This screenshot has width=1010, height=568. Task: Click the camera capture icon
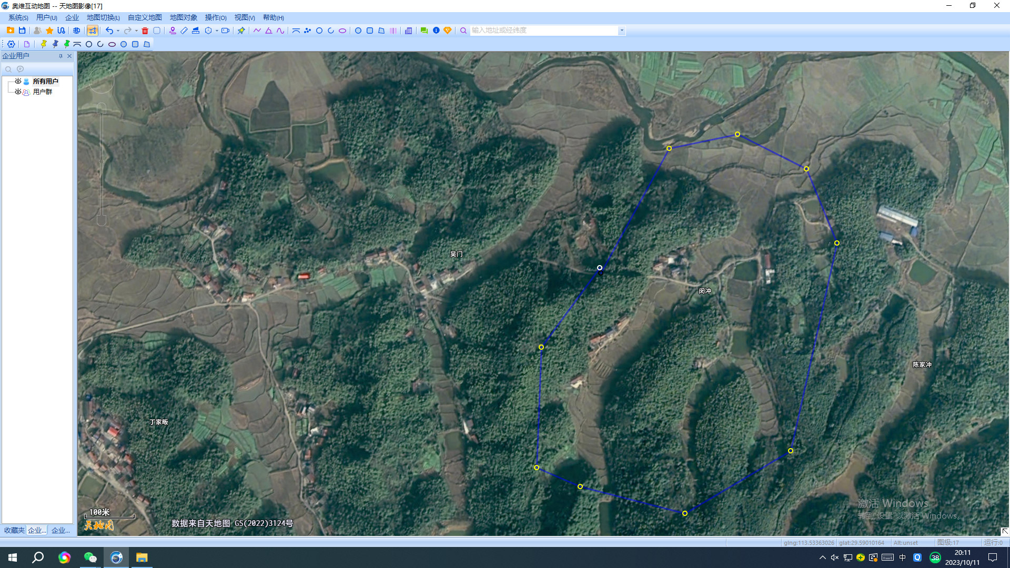click(x=225, y=31)
